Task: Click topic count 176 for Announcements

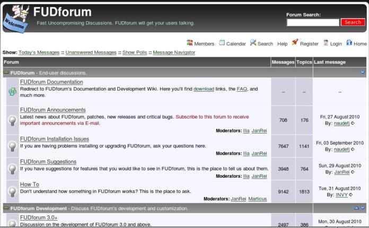Action: tap(304, 120)
